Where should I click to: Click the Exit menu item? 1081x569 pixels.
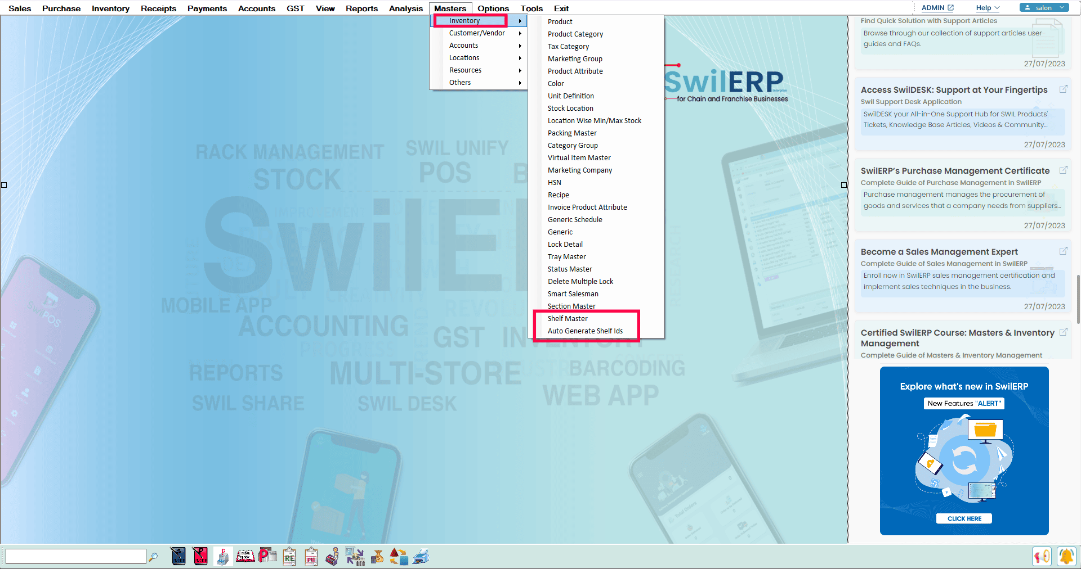pos(561,8)
